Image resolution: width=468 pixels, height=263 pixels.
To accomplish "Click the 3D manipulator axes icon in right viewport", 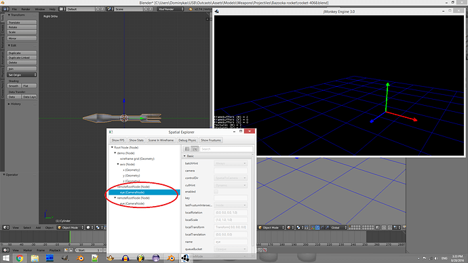I will 313,228.
